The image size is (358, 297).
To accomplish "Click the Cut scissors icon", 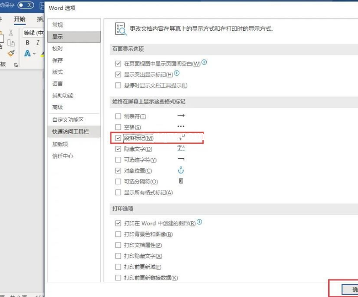I will [x=11, y=33].
